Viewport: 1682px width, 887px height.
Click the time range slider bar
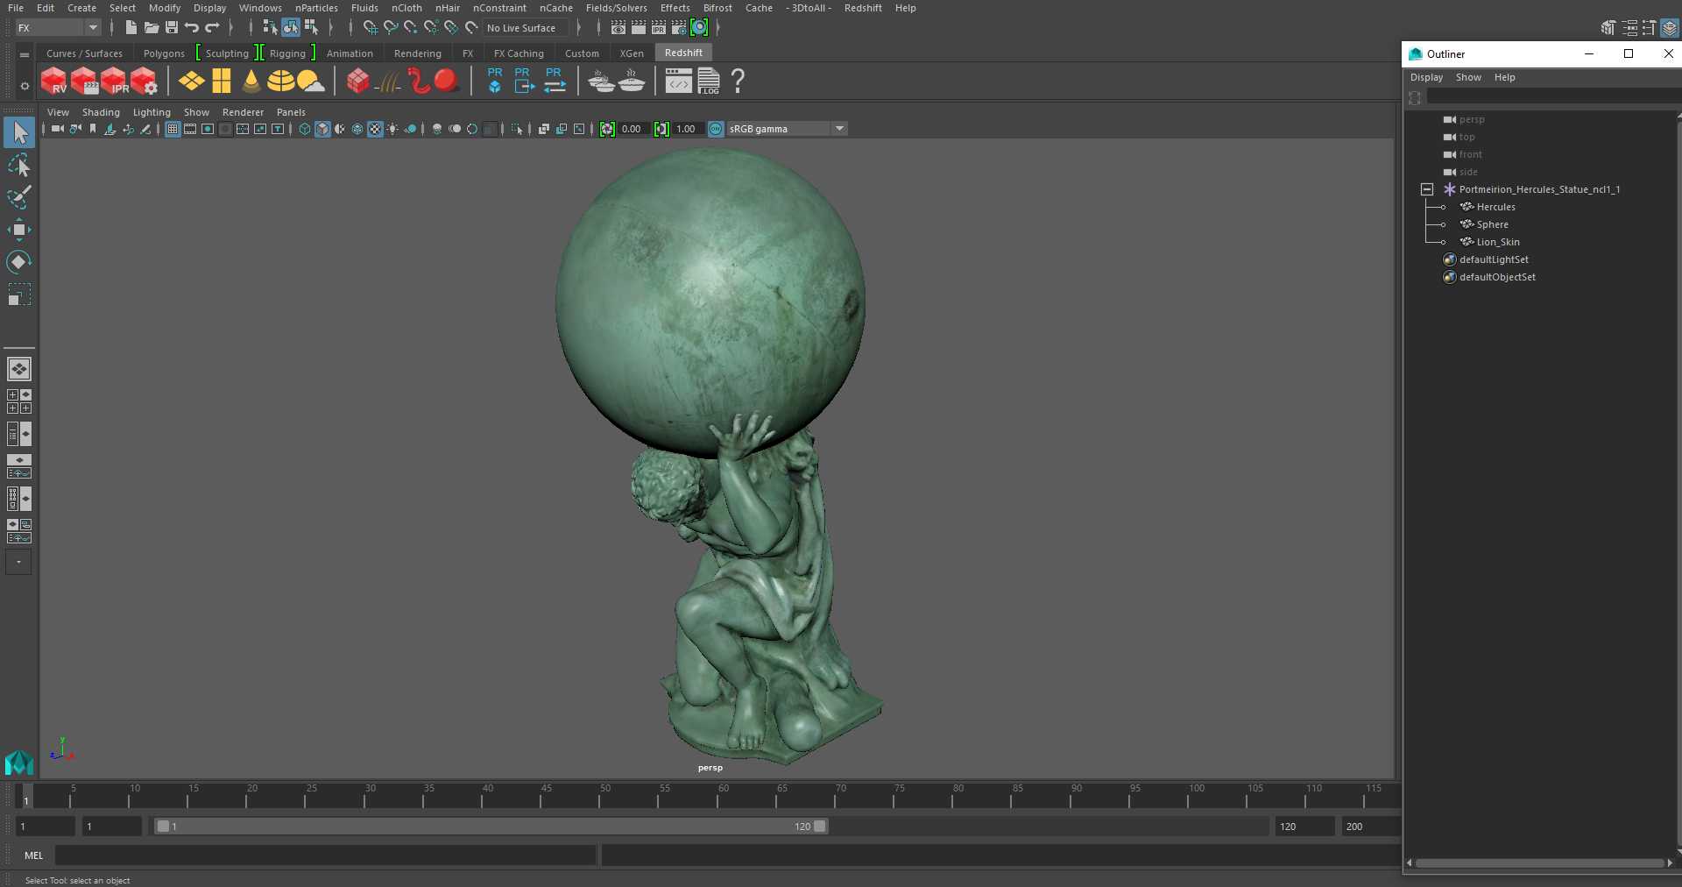[491, 827]
